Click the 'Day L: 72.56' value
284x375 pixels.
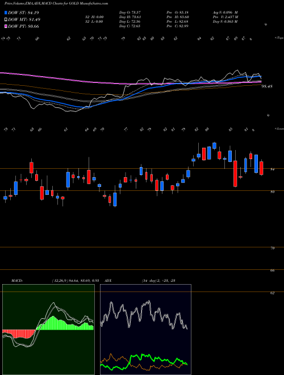coord(130,22)
